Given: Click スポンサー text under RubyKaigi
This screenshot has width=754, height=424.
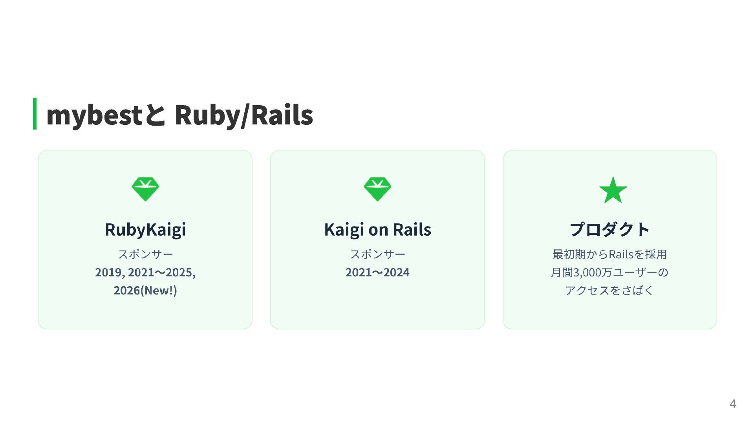Looking at the screenshot, I should click(145, 254).
